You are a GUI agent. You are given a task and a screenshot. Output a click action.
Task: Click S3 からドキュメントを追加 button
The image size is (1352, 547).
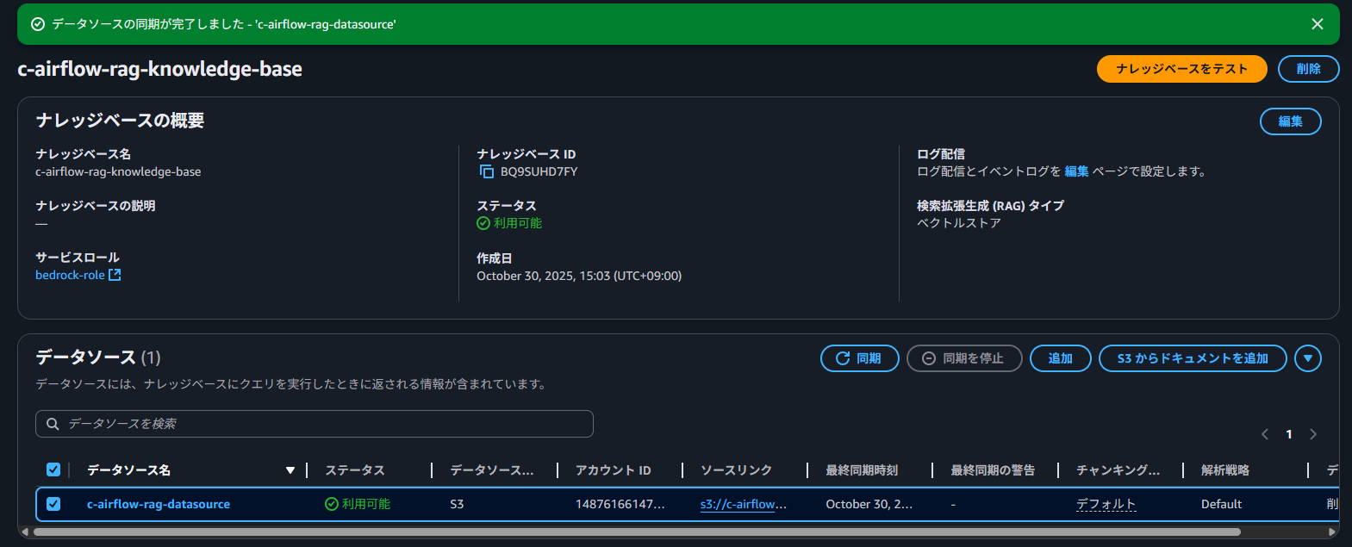pyautogui.click(x=1193, y=358)
